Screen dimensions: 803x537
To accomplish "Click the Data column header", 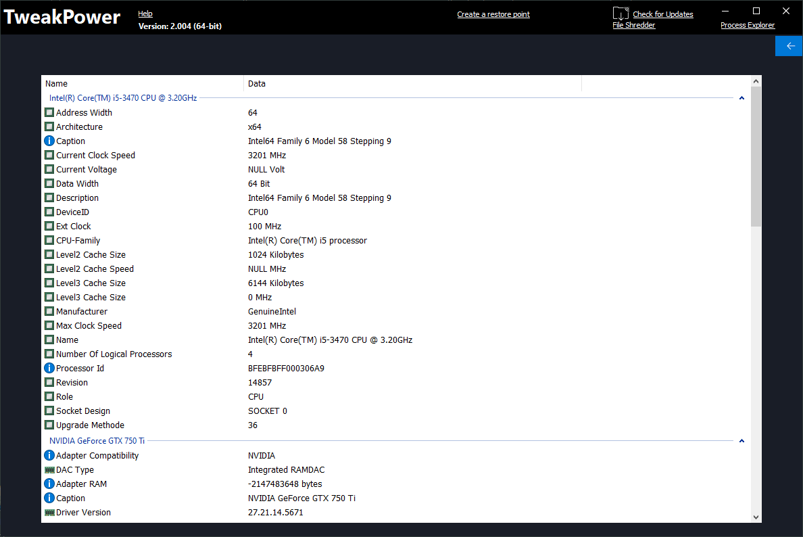I will 257,84.
